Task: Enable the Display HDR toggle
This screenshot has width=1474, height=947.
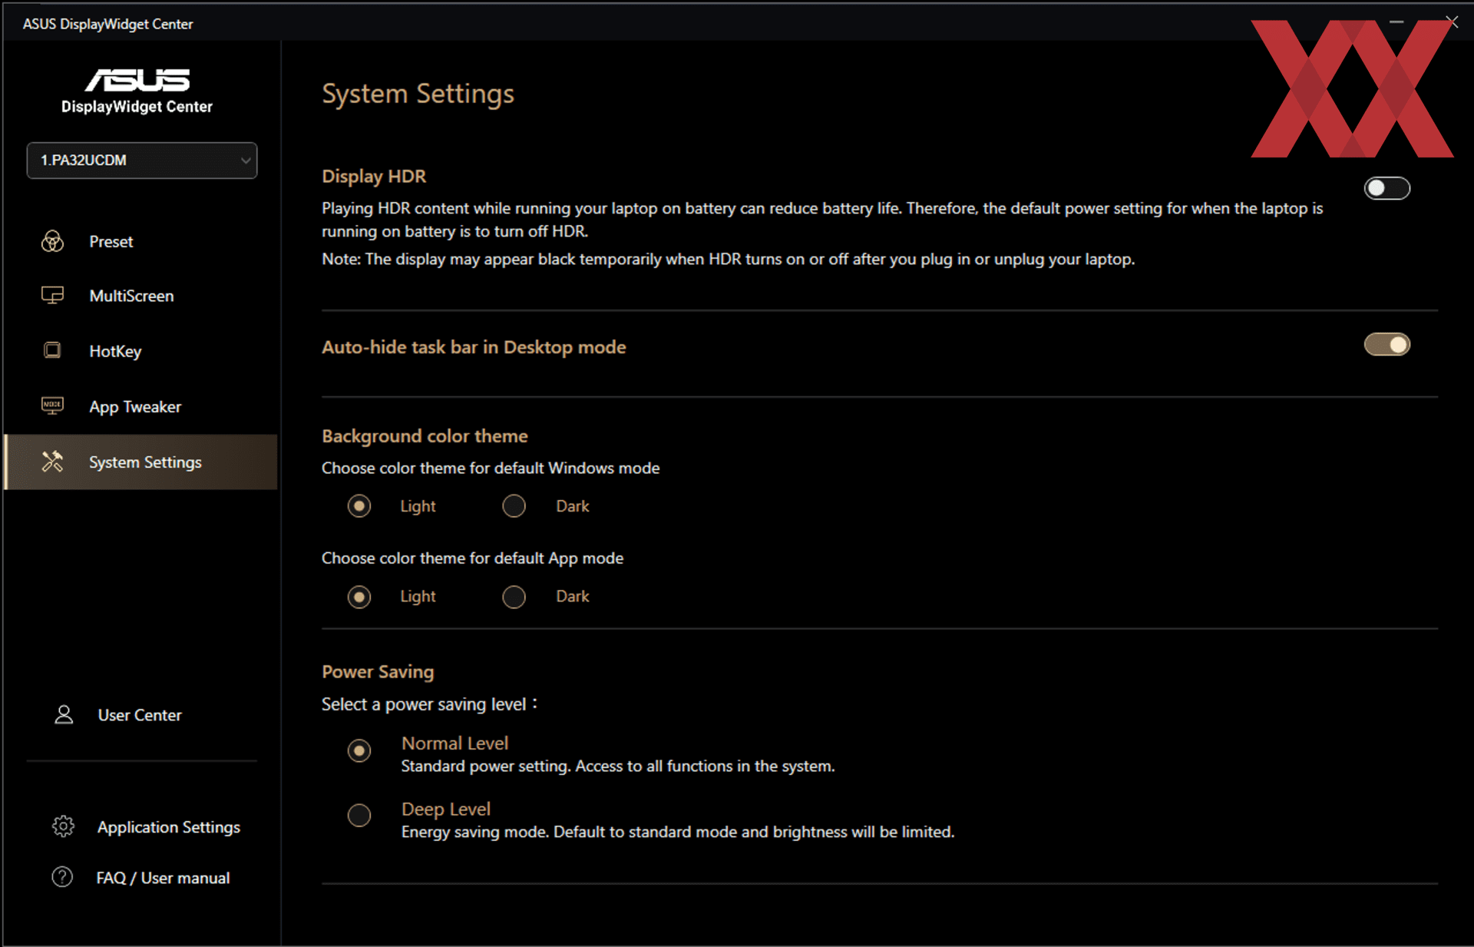Action: coord(1386,188)
